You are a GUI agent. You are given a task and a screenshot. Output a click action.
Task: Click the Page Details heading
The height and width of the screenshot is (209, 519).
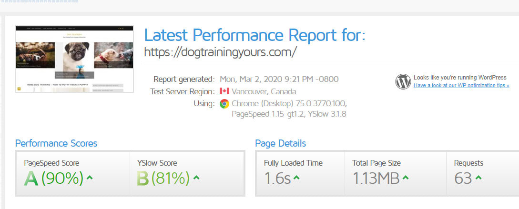(281, 143)
